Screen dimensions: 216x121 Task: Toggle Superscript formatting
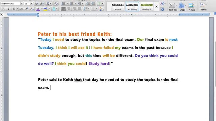(x=27, y=9)
